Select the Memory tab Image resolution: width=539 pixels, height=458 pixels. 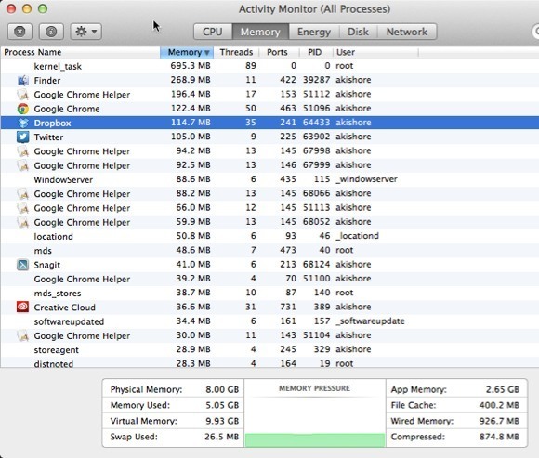tap(260, 32)
